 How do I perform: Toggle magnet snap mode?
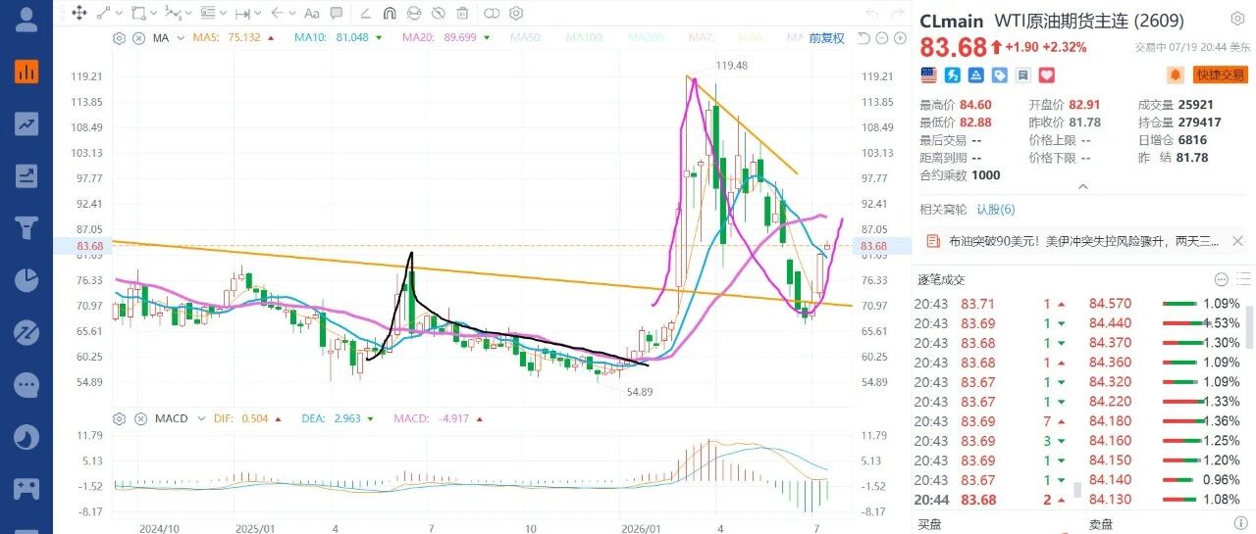pos(389,14)
